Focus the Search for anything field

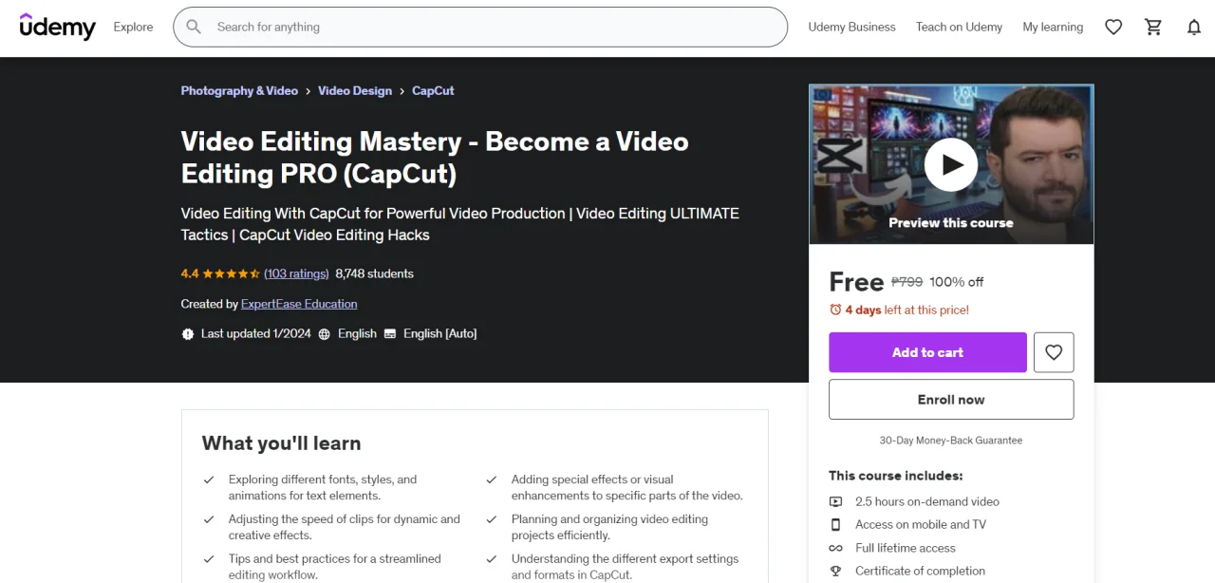click(x=480, y=27)
